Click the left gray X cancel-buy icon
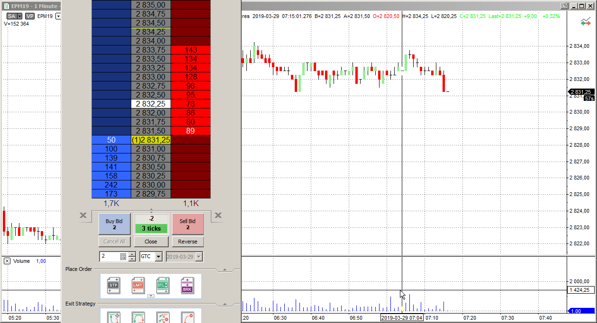 83,216
